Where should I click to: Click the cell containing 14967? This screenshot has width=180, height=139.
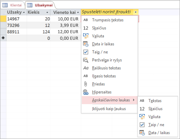click(x=17, y=19)
